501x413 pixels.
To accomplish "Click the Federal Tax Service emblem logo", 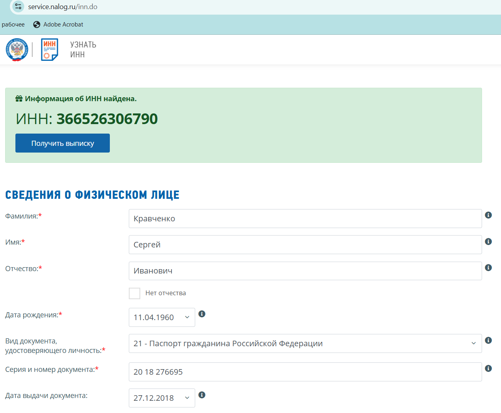I will (17, 50).
